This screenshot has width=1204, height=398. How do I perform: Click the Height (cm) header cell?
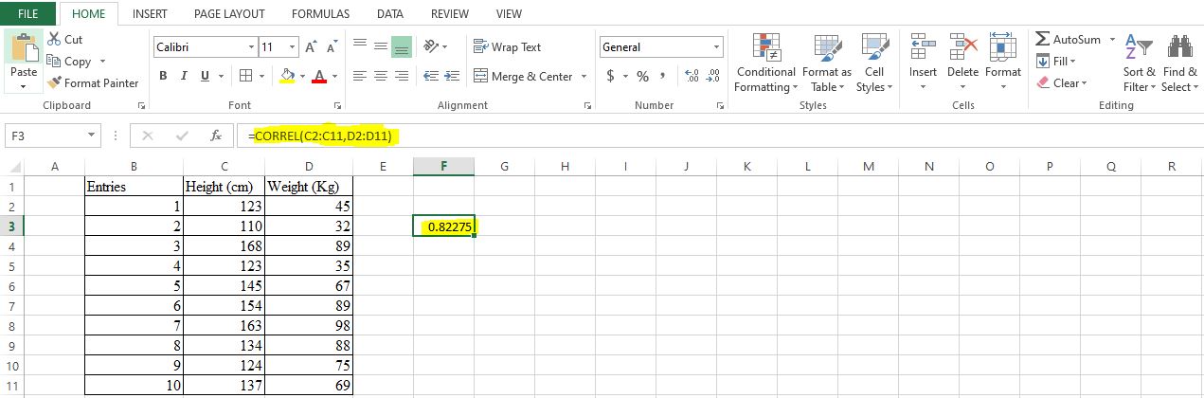pyautogui.click(x=224, y=187)
